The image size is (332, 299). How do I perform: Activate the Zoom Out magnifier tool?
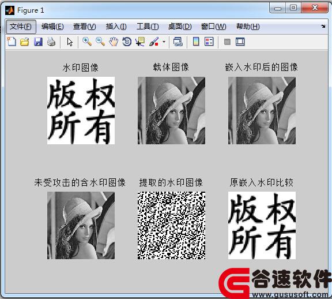(100, 42)
